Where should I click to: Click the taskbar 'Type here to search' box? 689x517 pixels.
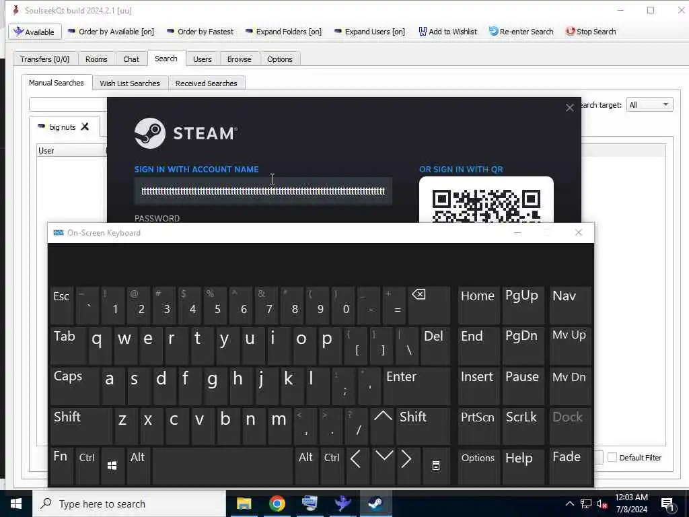(129, 504)
